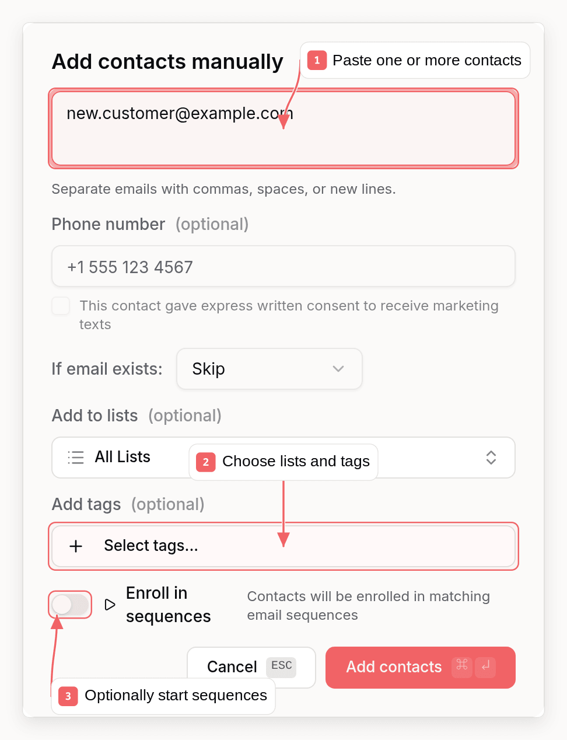Open the All Lists selector
Image resolution: width=567 pixels, height=740 pixels.
click(x=283, y=458)
